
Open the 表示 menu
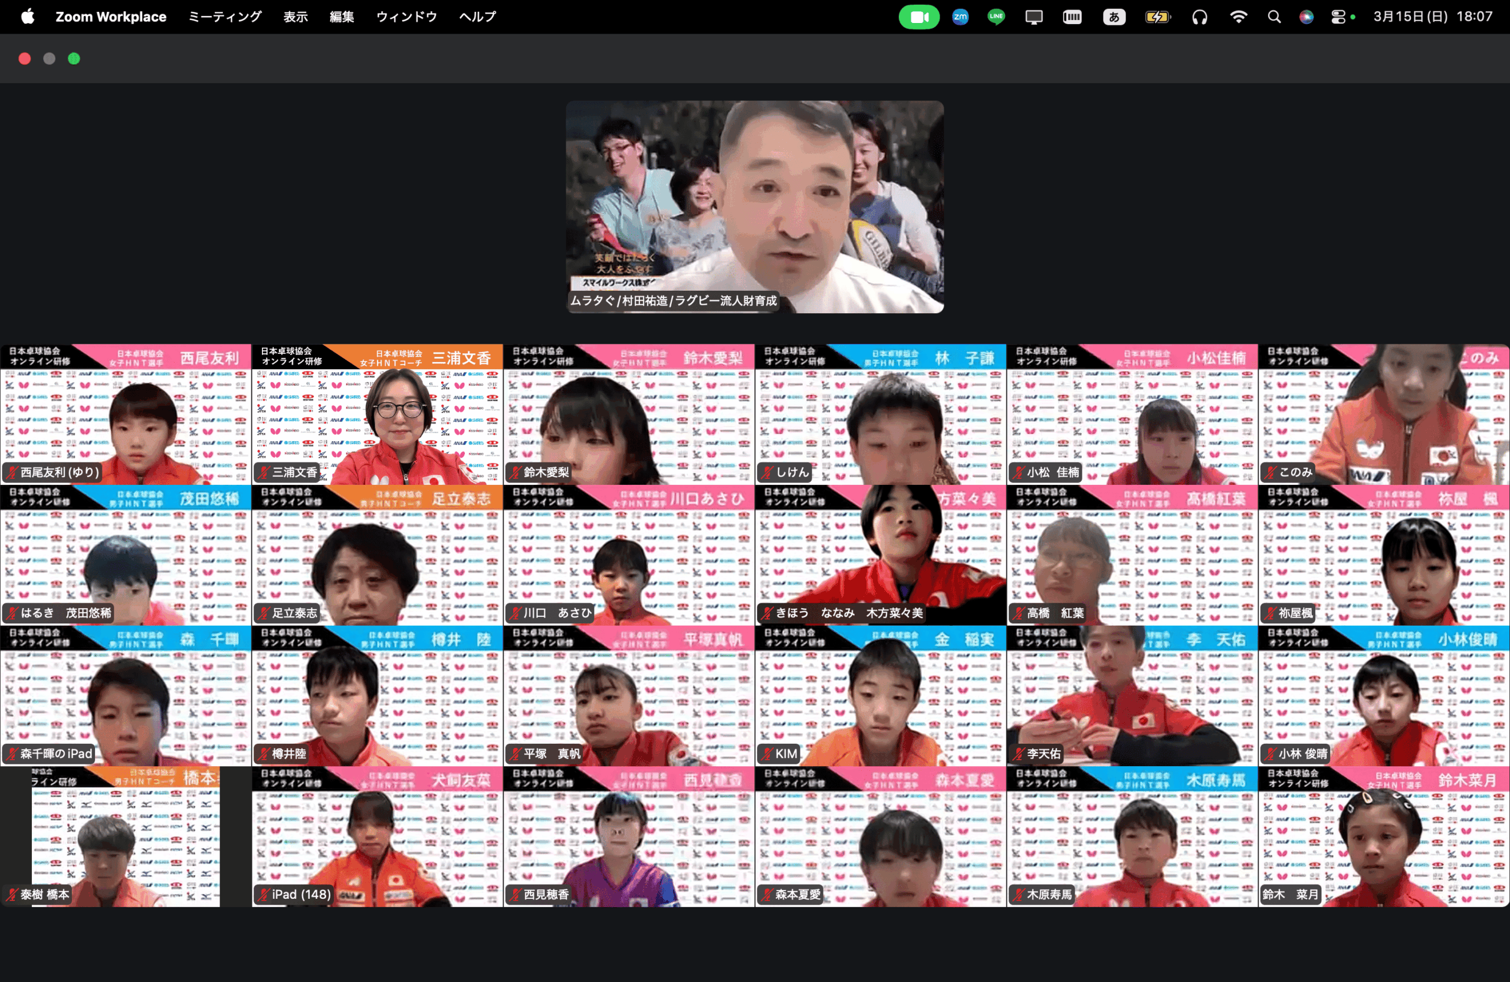point(295,17)
